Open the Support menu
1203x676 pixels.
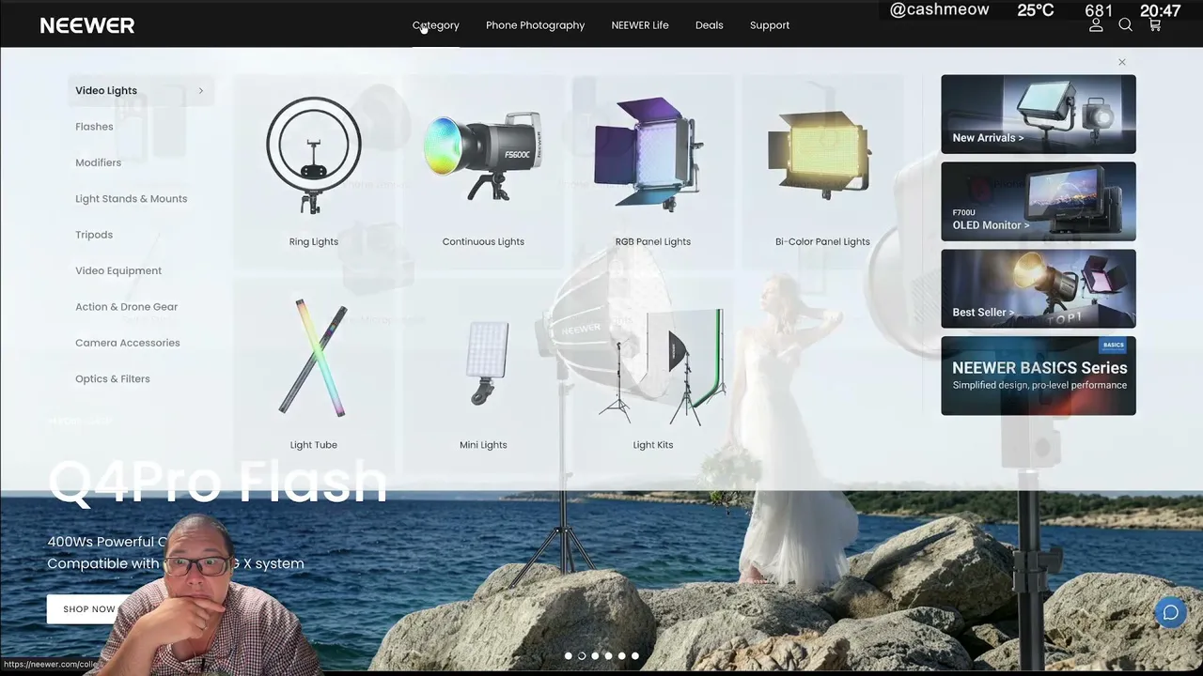770,25
